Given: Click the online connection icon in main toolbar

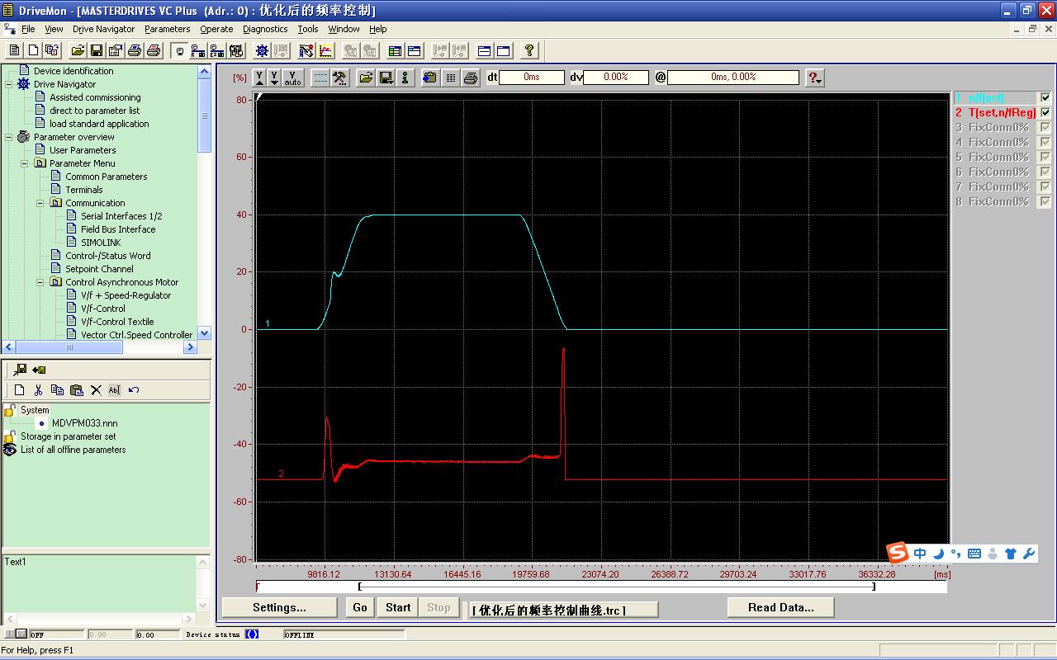Looking at the screenshot, I should [x=198, y=50].
